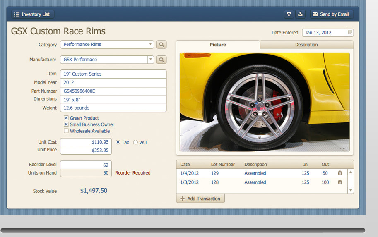
Task: Expand the Manufacturer dropdown arrow
Action: [x=150, y=60]
